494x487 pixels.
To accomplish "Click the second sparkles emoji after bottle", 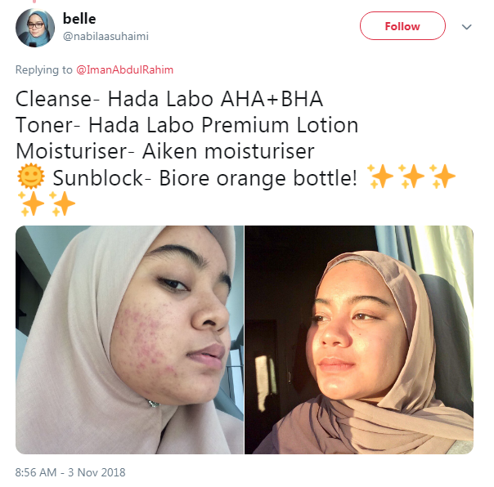I will click(x=411, y=176).
